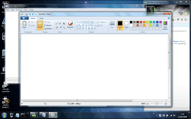The height and width of the screenshot is (119, 191).
Task: Click the zoom slider handle
Action: click(157, 104)
